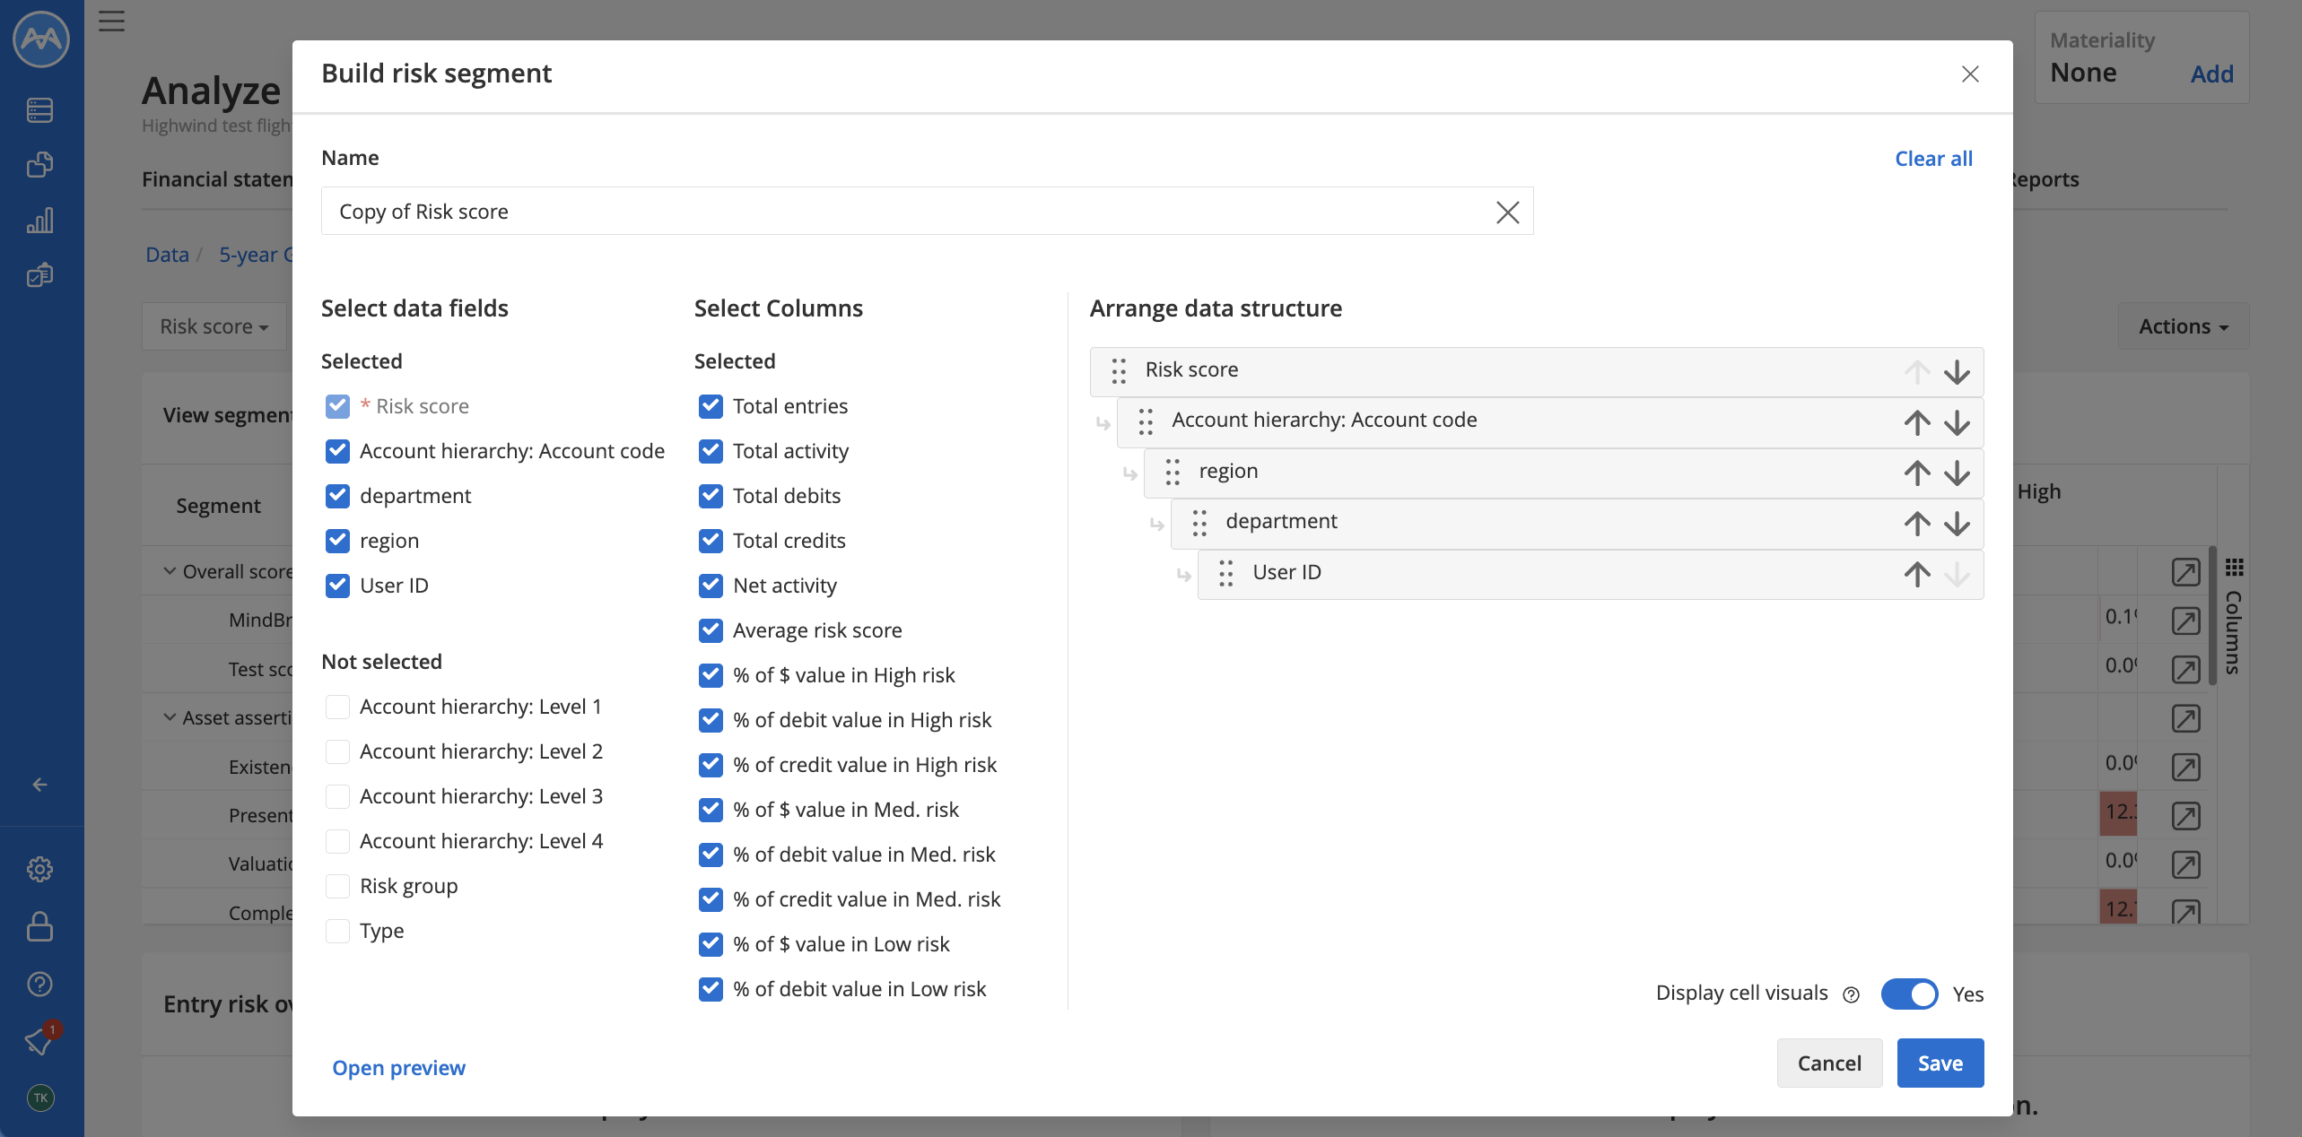The image size is (2302, 1137).
Task: Click the Data breadcrumb link
Action: 167,255
